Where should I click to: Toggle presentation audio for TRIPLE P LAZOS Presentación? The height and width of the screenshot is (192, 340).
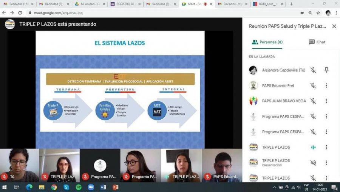pyautogui.click(x=313, y=163)
